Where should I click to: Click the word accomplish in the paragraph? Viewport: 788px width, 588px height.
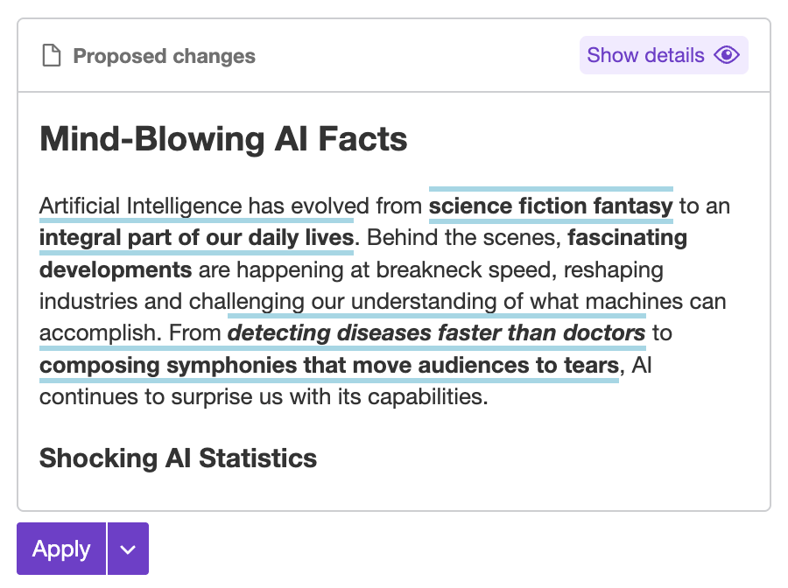point(97,333)
